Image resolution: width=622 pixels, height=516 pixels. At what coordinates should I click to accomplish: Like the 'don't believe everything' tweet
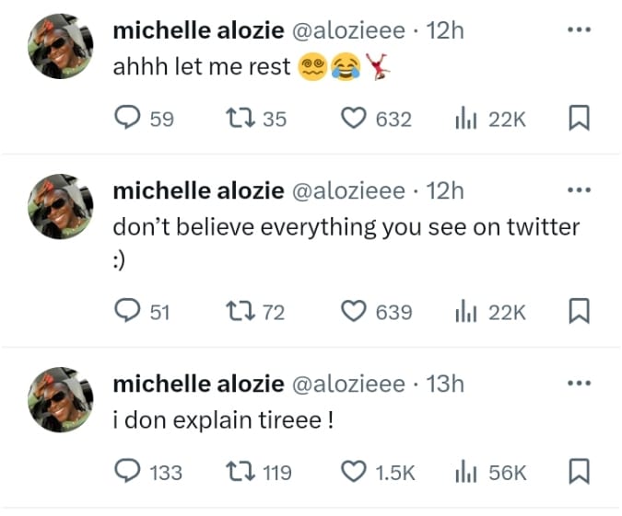[x=354, y=311]
